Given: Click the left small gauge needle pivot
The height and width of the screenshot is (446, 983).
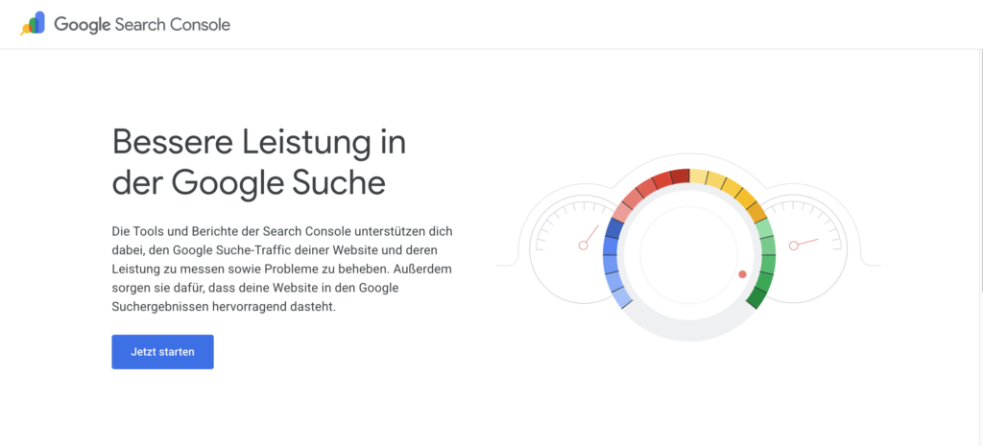Looking at the screenshot, I should [x=583, y=246].
